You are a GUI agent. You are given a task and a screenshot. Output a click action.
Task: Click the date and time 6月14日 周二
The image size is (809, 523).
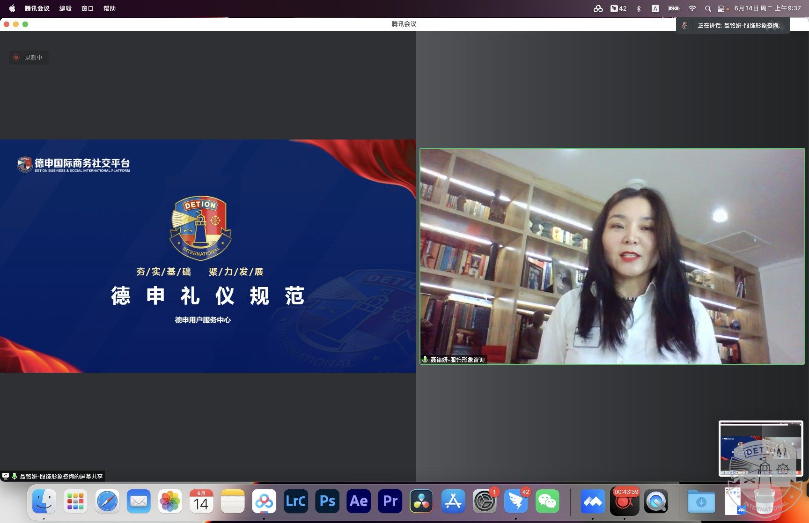(x=767, y=8)
